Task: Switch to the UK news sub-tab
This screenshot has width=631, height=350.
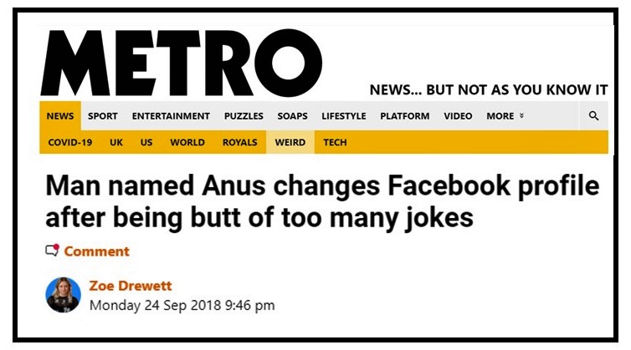Action: (x=116, y=142)
